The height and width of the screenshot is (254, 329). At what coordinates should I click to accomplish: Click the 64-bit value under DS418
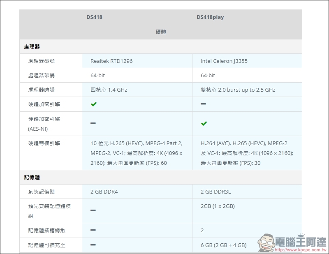click(x=97, y=75)
